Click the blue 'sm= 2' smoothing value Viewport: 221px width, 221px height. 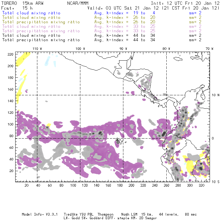click(x=195, y=13)
